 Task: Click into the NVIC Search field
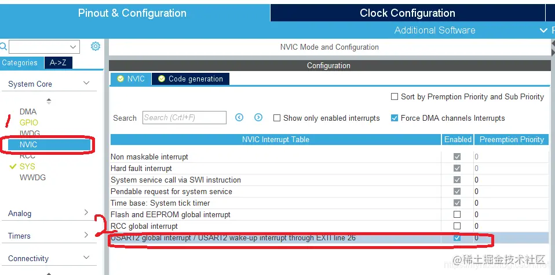click(184, 117)
